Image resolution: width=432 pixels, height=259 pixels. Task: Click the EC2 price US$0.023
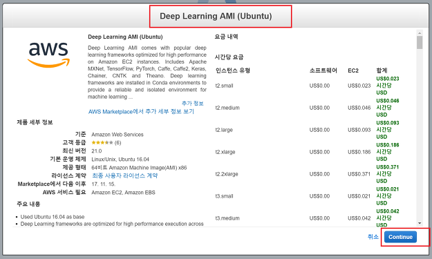(x=359, y=86)
